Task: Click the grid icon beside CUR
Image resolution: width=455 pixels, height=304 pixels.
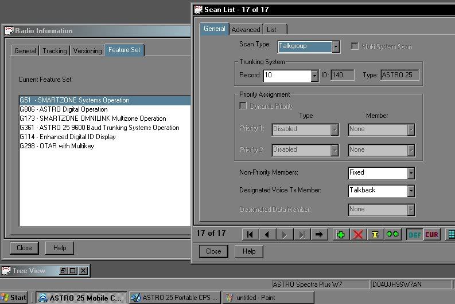Action: pos(450,235)
